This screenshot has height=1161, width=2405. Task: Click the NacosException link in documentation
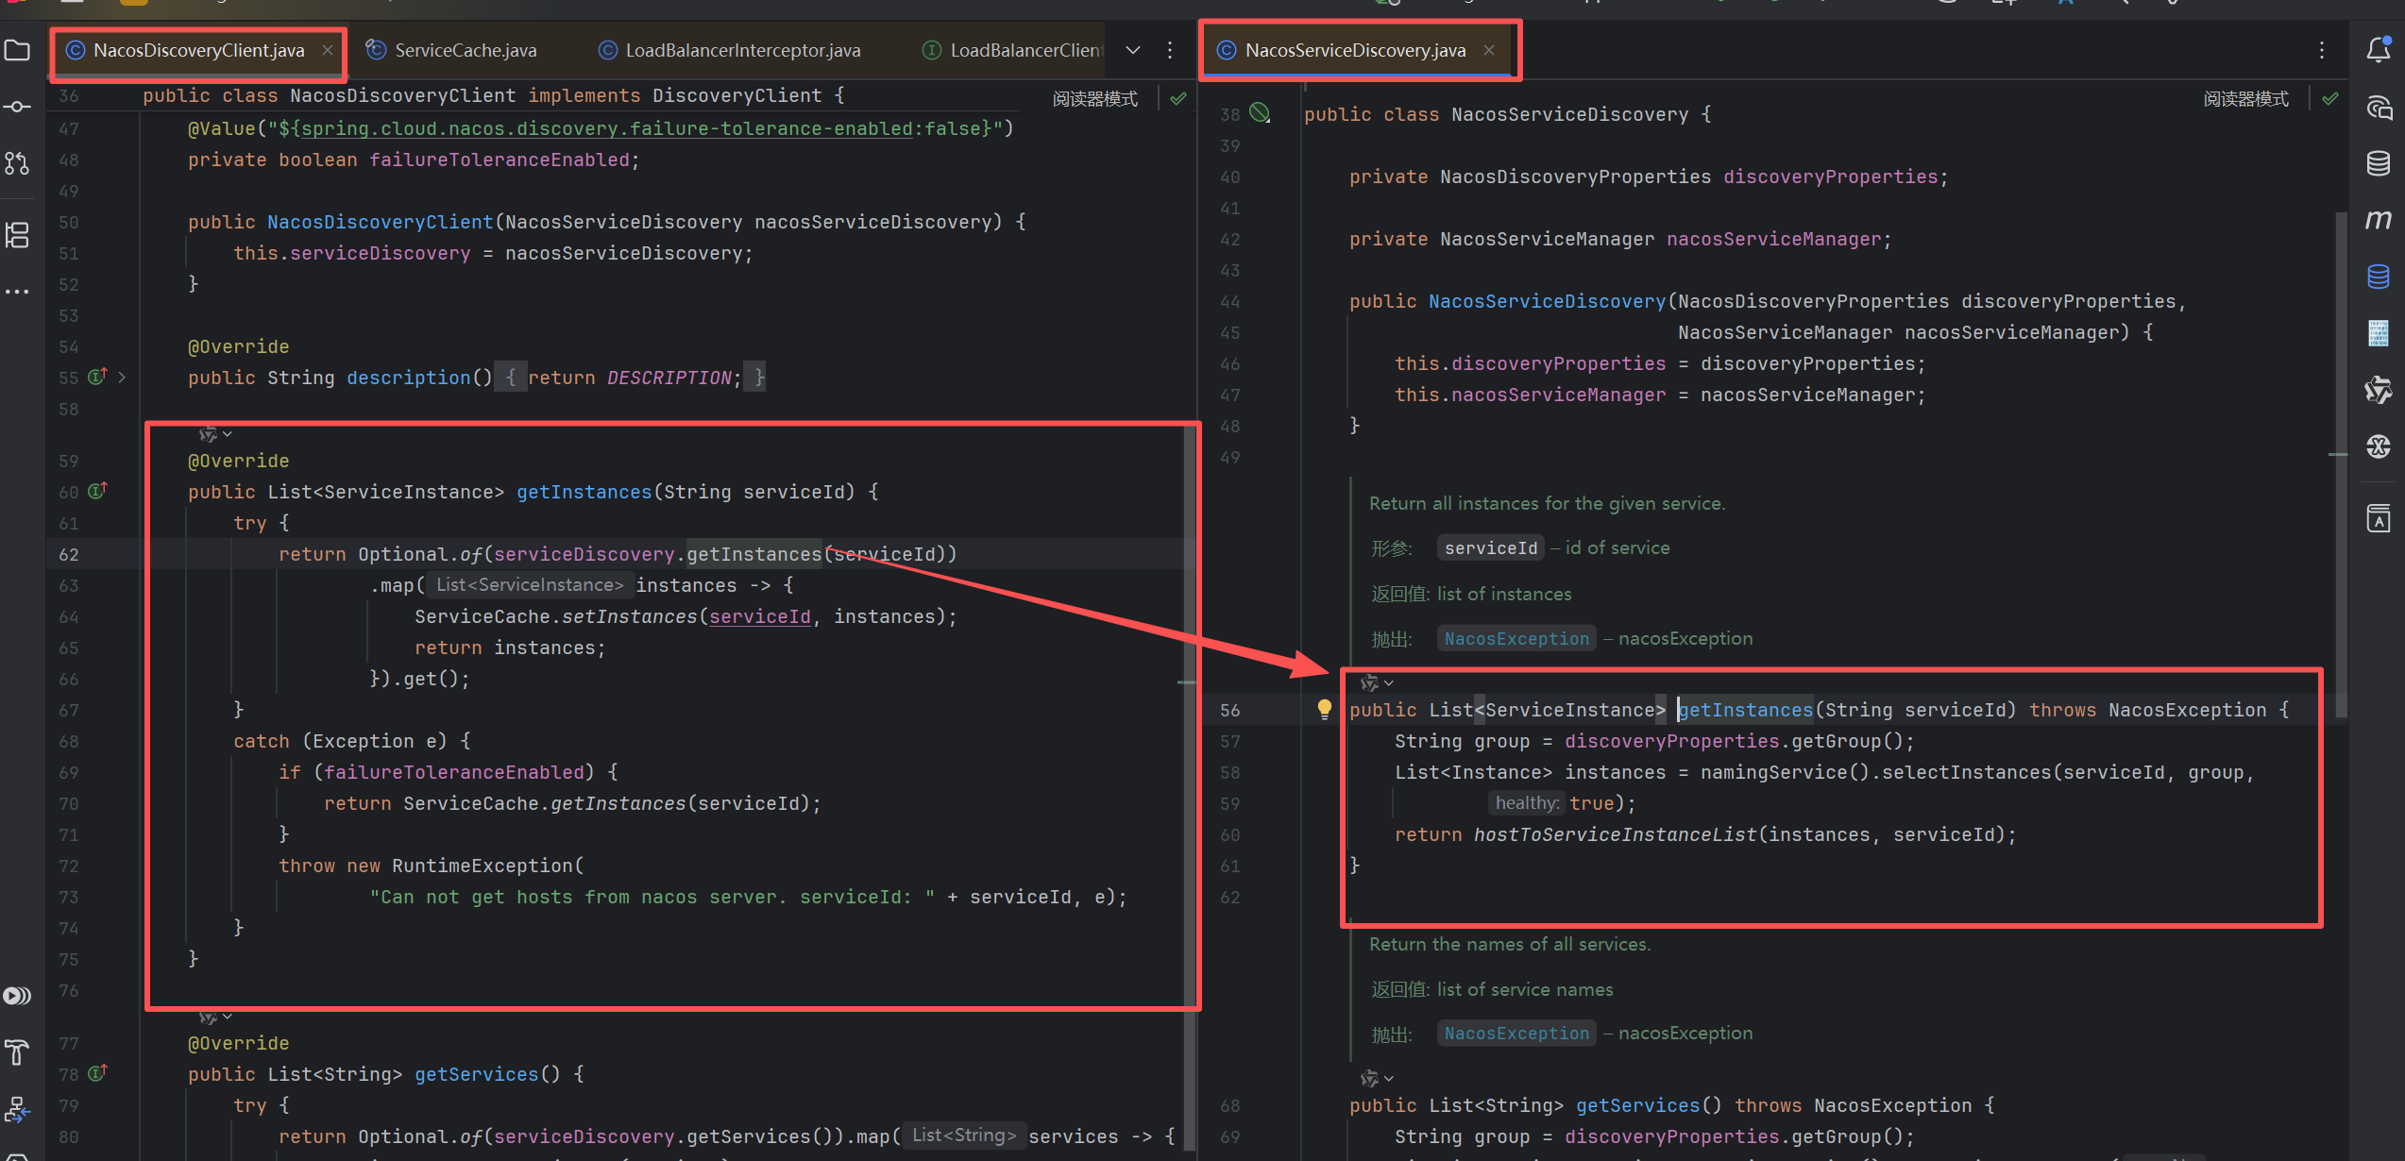[1516, 639]
